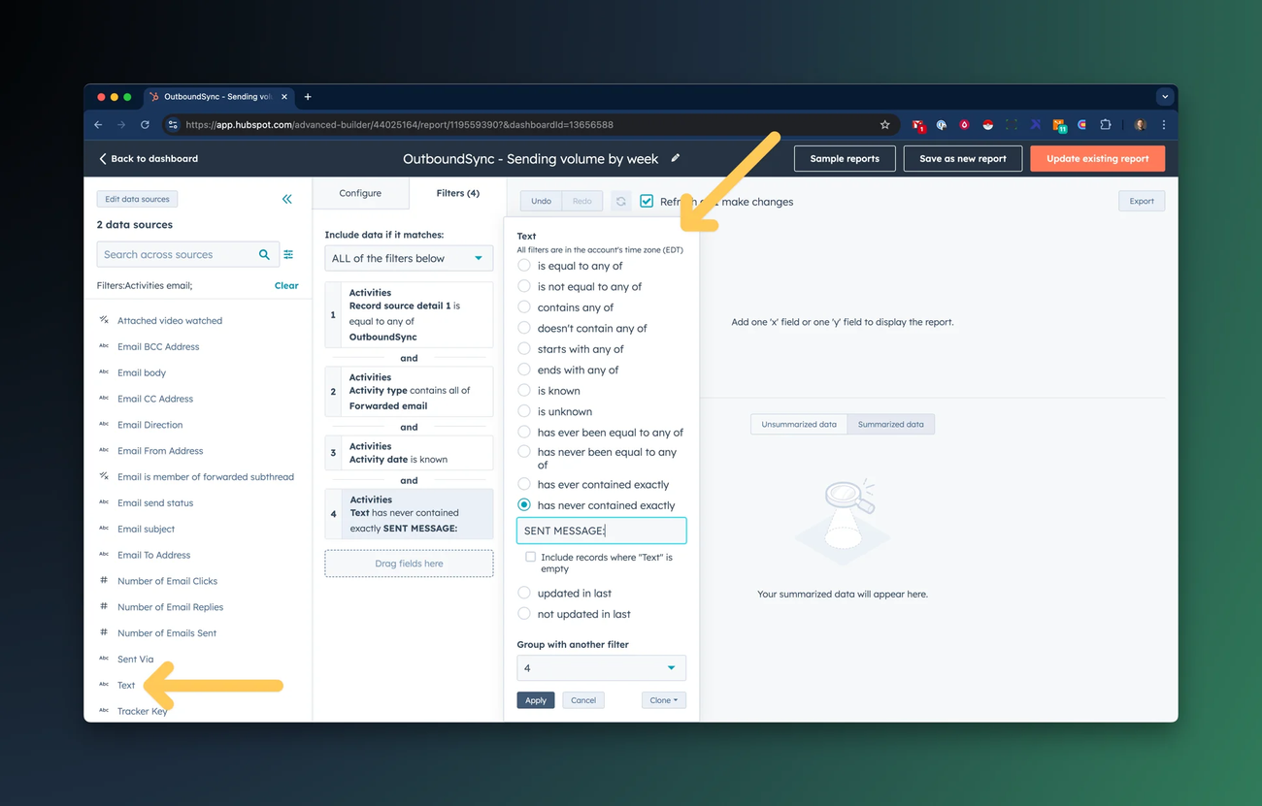This screenshot has height=806, width=1262.
Task: Expand the Clone button dropdown arrow
Action: [x=676, y=699]
